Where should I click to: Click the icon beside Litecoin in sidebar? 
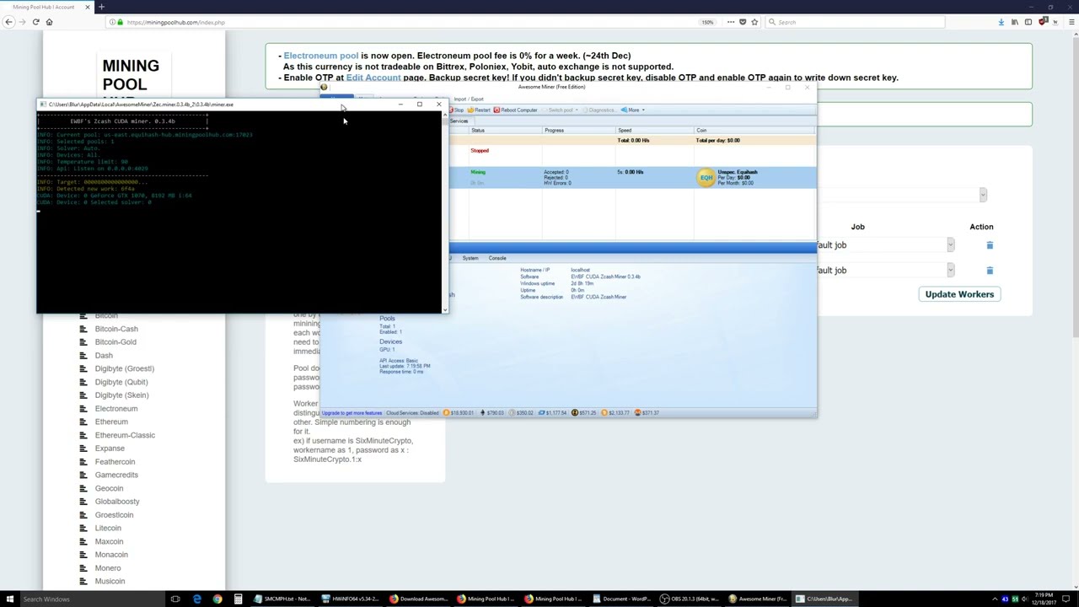[83, 529]
